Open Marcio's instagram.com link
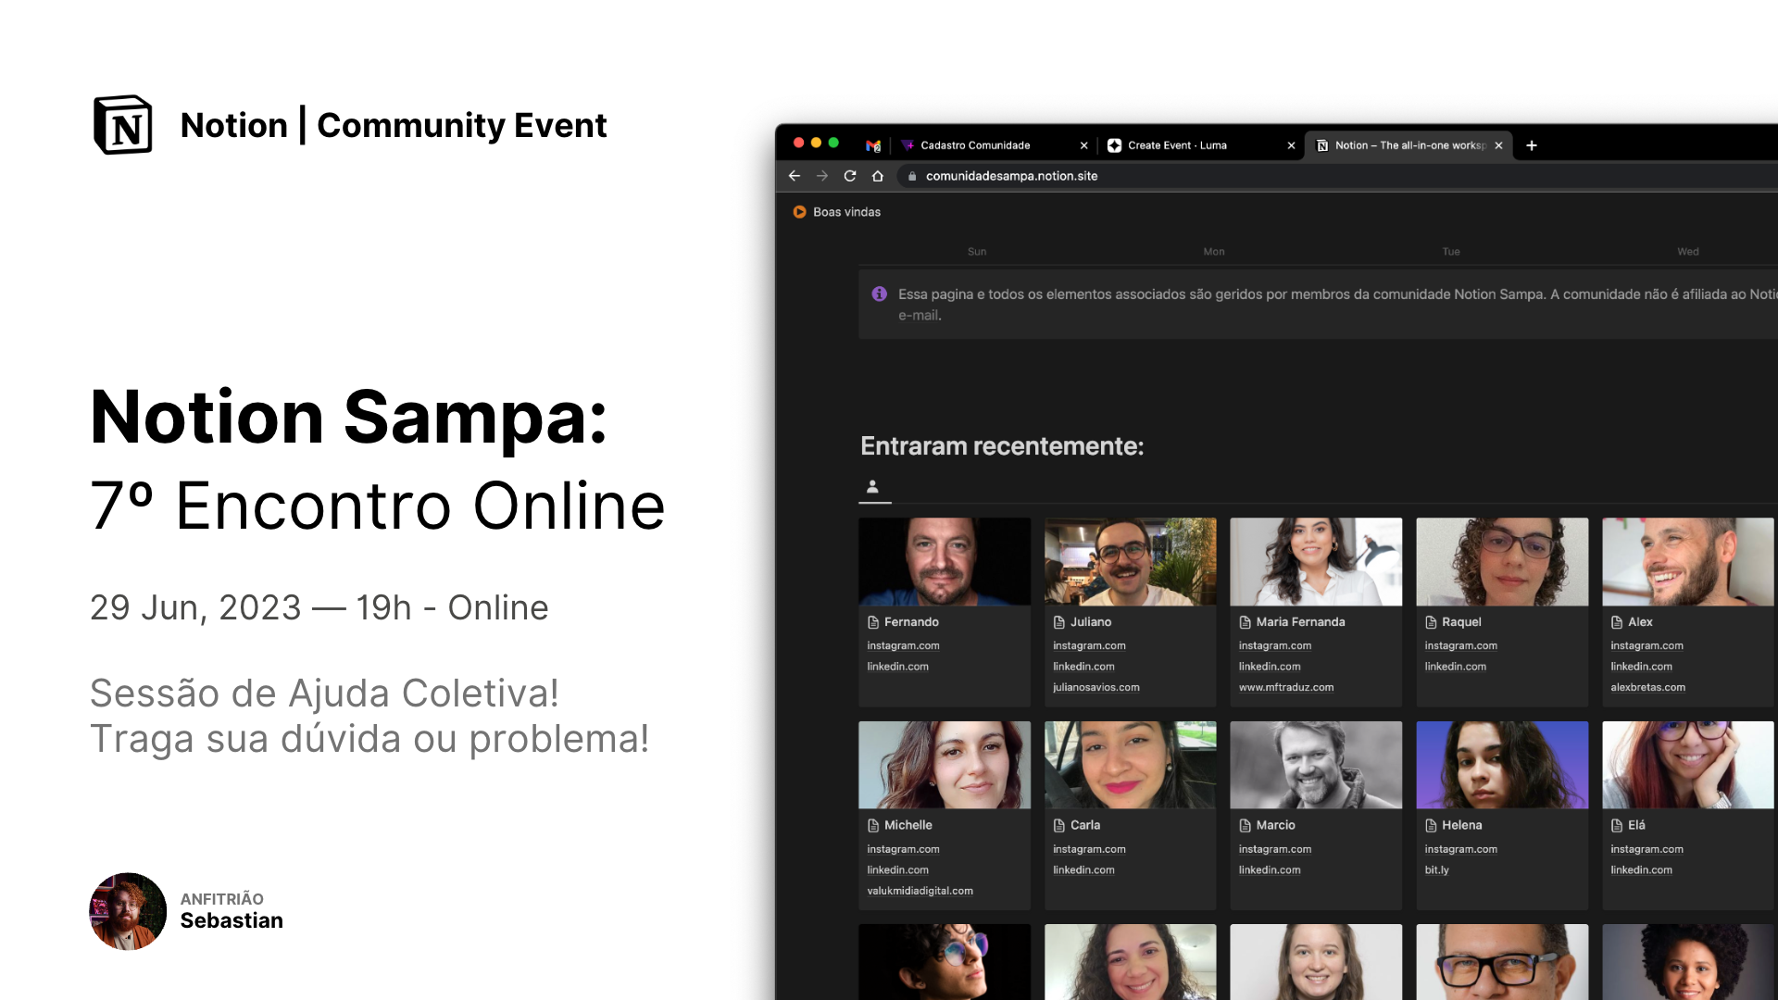The image size is (1778, 1000). [x=1275, y=849]
